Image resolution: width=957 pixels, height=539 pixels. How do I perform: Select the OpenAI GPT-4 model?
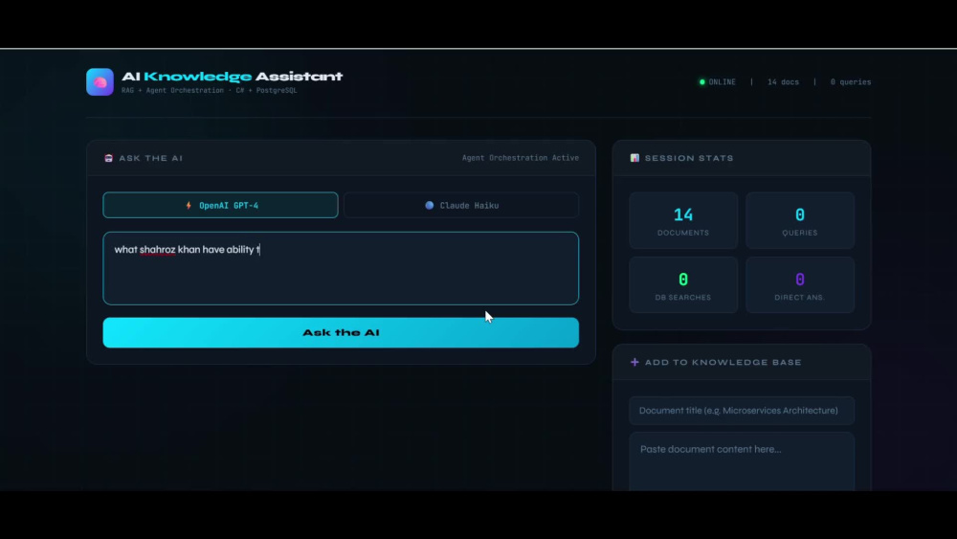click(x=220, y=205)
